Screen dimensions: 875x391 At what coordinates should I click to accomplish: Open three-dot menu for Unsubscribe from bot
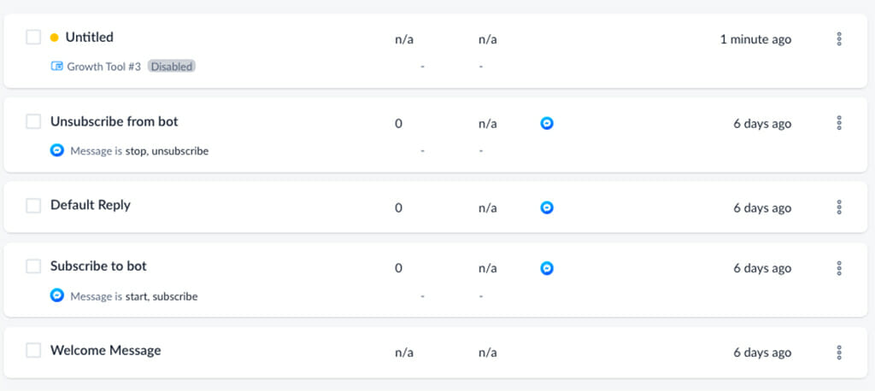click(839, 123)
